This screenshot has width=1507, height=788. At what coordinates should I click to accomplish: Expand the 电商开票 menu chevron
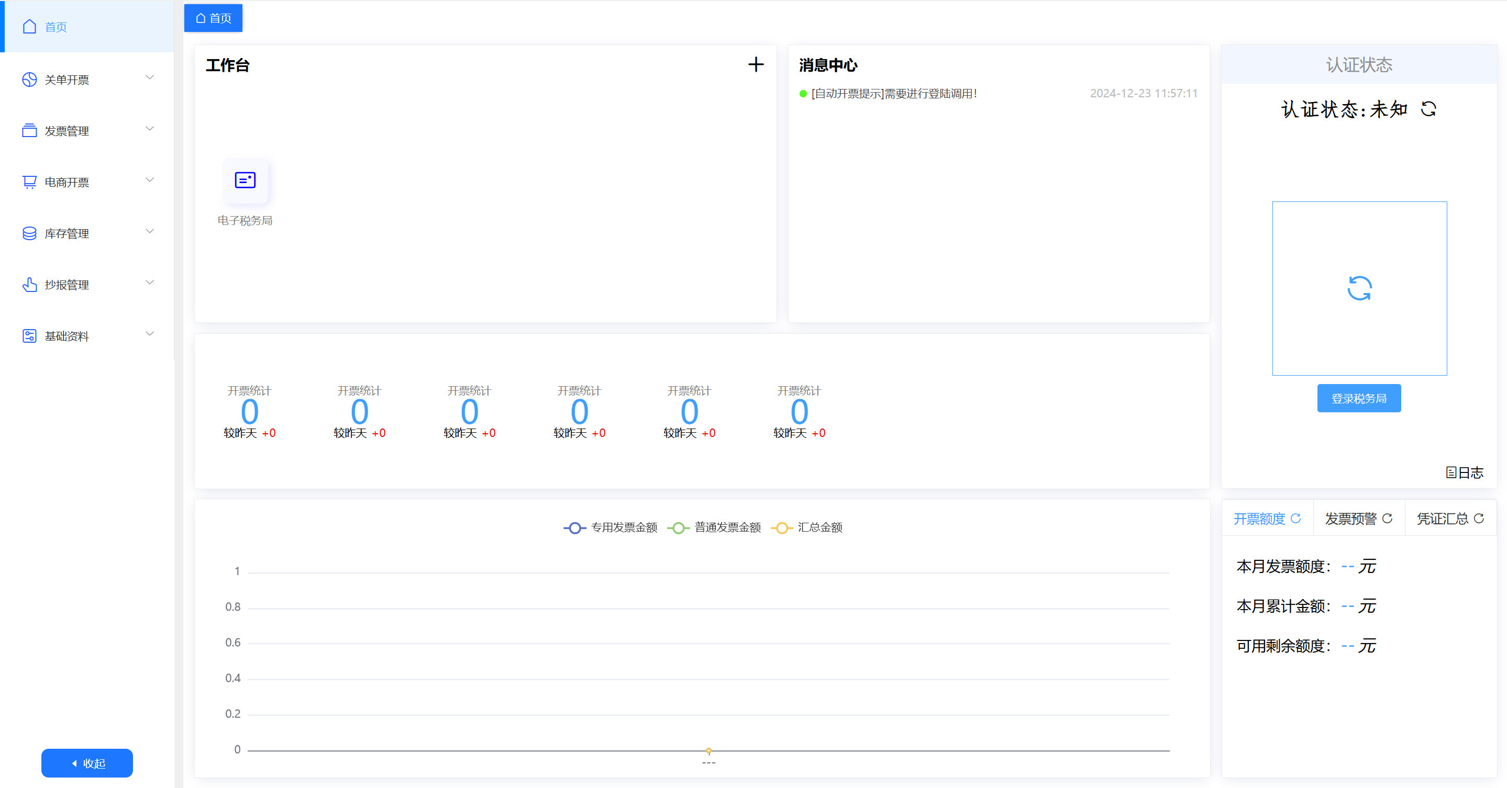coord(150,181)
